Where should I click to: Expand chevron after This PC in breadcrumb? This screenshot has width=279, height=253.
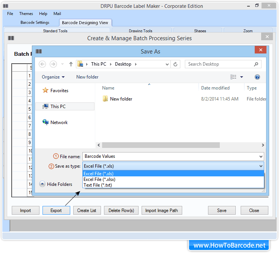pyautogui.click(x=111, y=64)
